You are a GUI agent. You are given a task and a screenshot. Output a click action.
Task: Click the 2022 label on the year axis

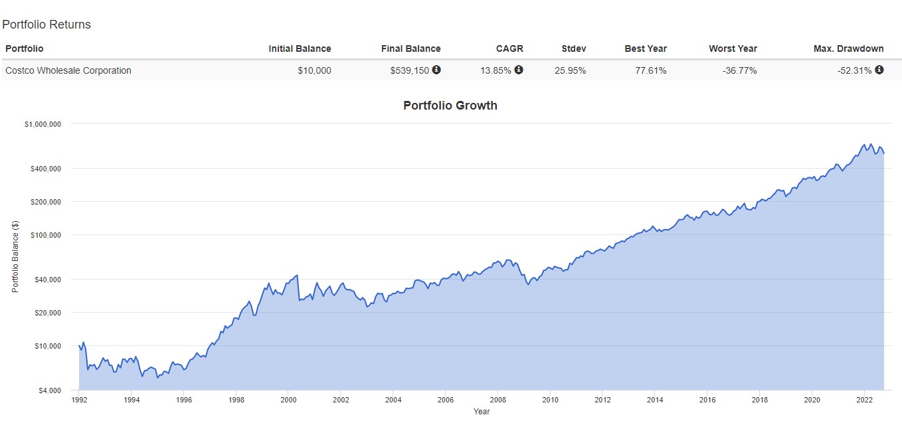(864, 400)
